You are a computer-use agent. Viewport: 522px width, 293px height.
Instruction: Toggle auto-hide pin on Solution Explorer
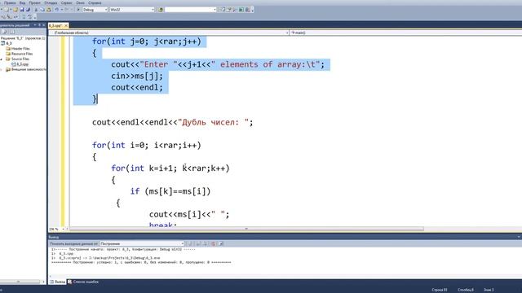pyautogui.click(x=39, y=25)
